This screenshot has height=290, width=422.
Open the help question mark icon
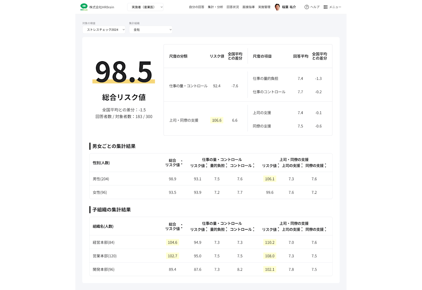coord(307,7)
